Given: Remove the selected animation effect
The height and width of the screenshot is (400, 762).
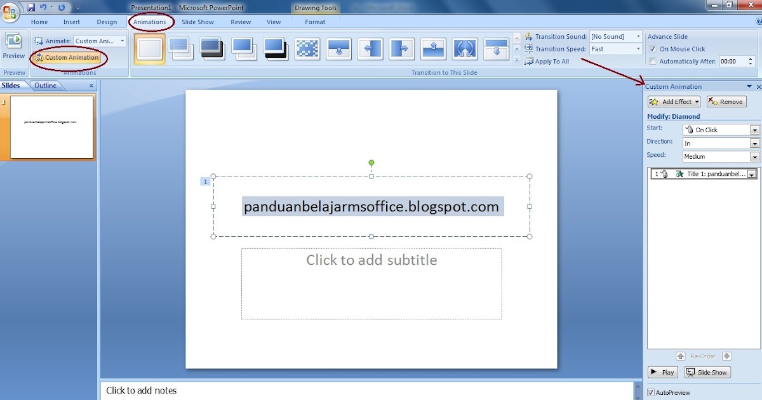Looking at the screenshot, I should tap(726, 102).
